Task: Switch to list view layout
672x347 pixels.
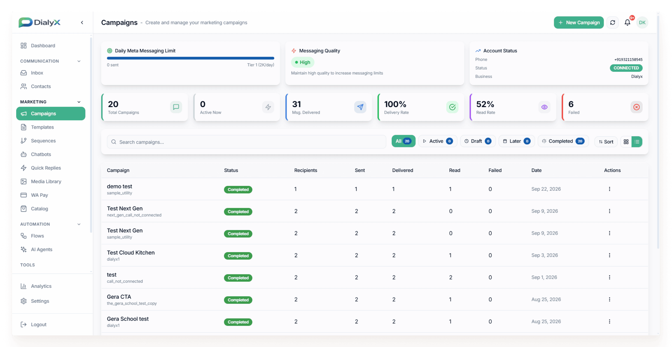Action: tap(637, 142)
